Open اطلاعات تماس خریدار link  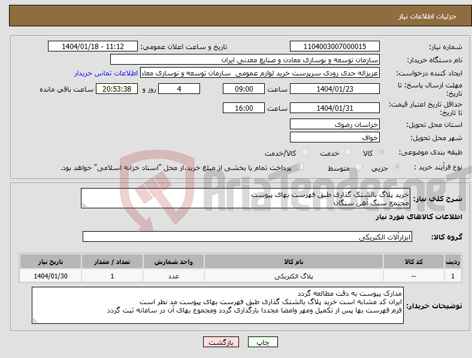[x=106, y=73]
